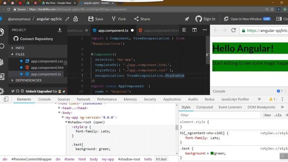
Task: Bookmark the page with star icon
Action: (x=272, y=9)
